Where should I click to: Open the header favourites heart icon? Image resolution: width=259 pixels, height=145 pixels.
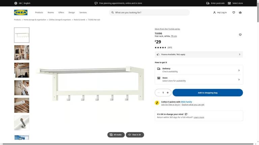pyautogui.click(x=234, y=12)
